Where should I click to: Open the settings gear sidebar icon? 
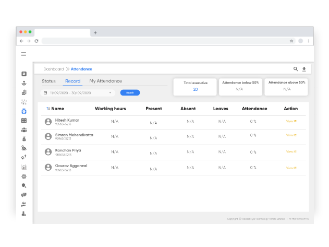click(24, 177)
